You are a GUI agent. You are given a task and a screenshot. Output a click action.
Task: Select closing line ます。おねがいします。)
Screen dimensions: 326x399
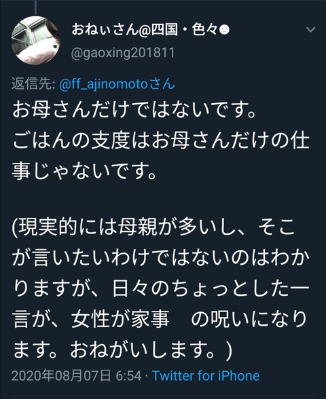(x=122, y=349)
